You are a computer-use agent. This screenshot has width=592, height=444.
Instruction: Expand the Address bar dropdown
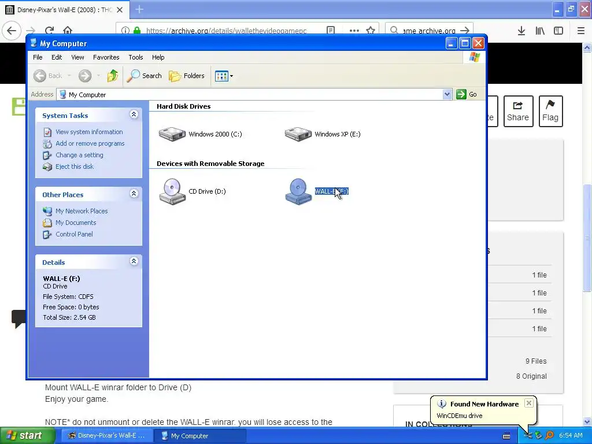click(x=447, y=94)
